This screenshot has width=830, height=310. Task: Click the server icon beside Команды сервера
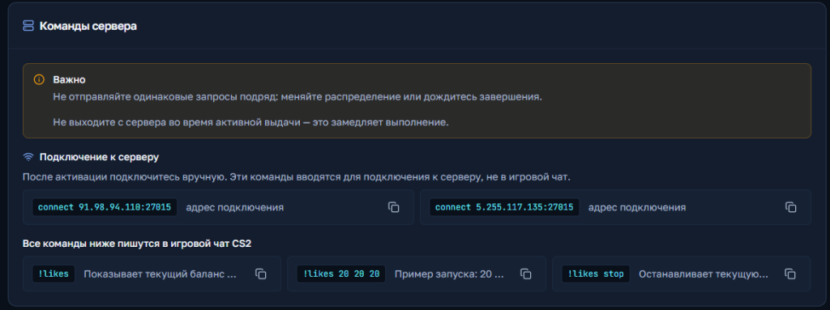click(x=28, y=25)
